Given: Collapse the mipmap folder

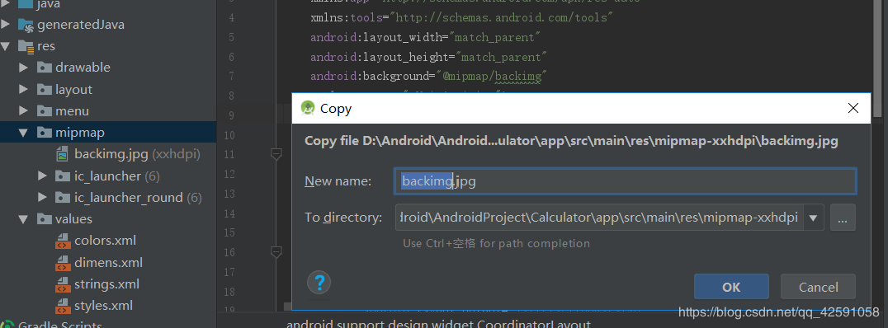Looking at the screenshot, I should [24, 133].
